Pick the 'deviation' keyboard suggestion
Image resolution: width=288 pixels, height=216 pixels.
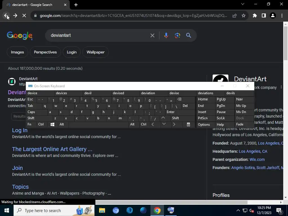tap(154, 93)
